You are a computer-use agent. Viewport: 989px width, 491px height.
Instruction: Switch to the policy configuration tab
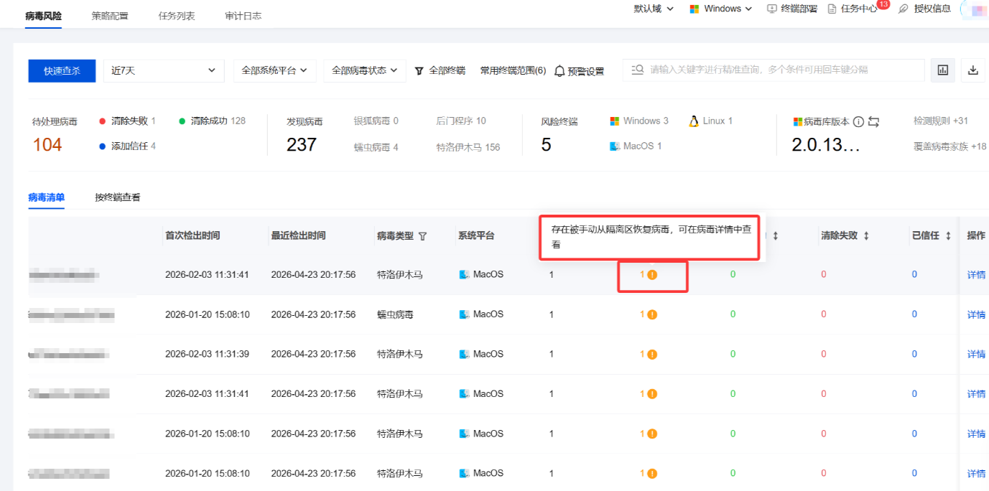[x=110, y=15]
